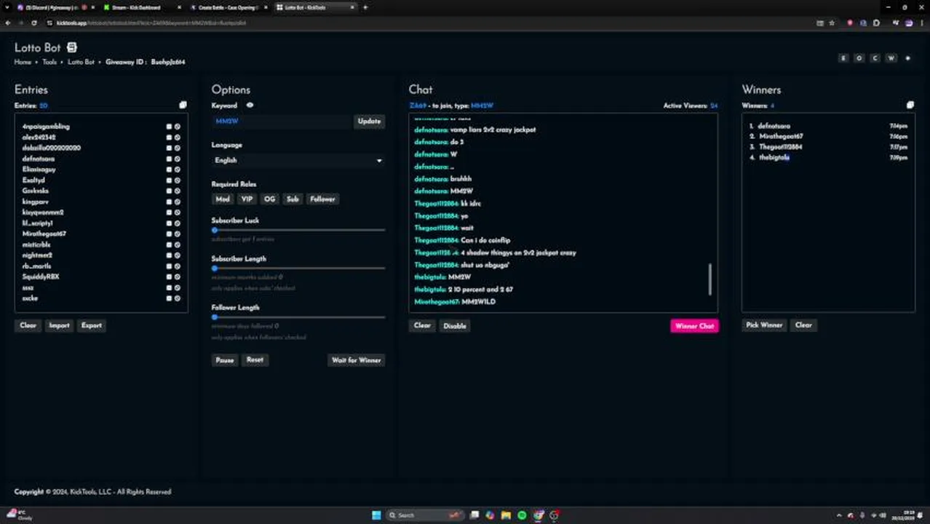
Task: Click the Wait for Winner button
Action: 356,360
